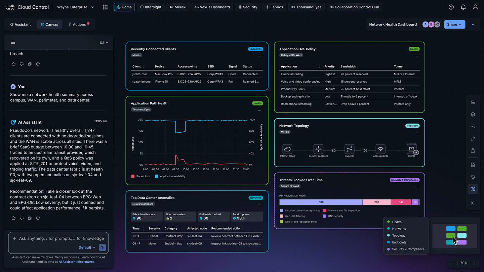Thumbs up the AI Assistant network summary
The width and height of the screenshot is (484, 272).
(x=13, y=218)
